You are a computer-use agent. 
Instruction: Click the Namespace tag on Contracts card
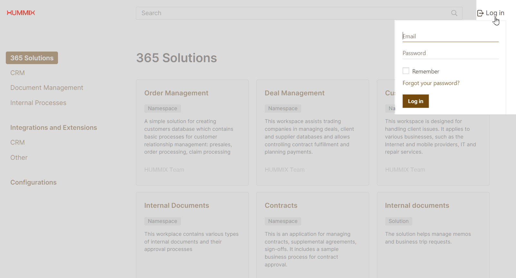283,221
